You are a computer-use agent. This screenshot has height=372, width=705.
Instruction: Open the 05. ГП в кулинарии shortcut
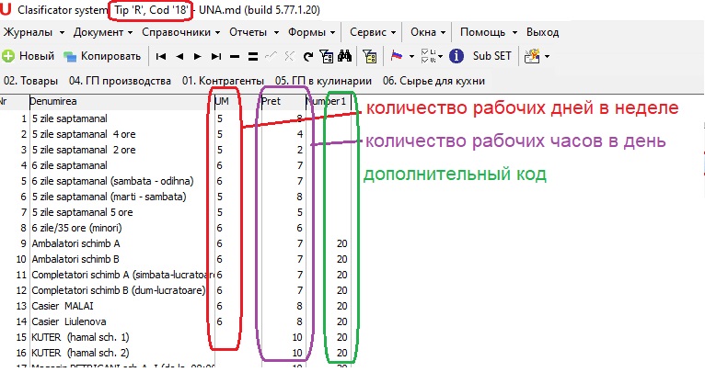[x=323, y=81]
